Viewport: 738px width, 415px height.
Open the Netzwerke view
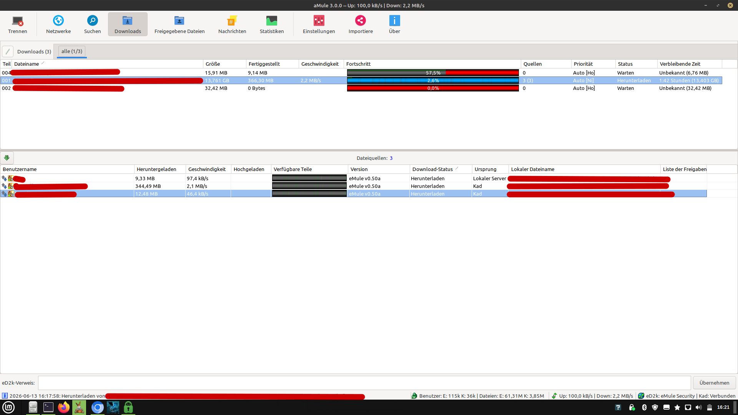[x=58, y=24]
